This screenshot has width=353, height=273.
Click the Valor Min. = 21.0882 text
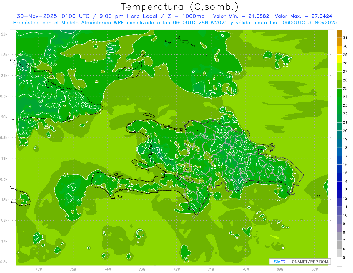(241, 16)
